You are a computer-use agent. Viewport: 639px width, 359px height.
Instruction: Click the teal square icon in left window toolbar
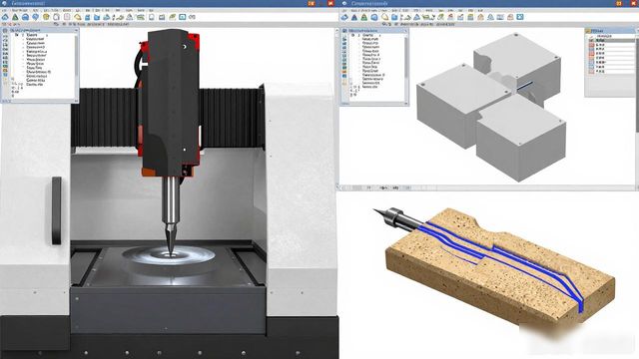[182, 17]
